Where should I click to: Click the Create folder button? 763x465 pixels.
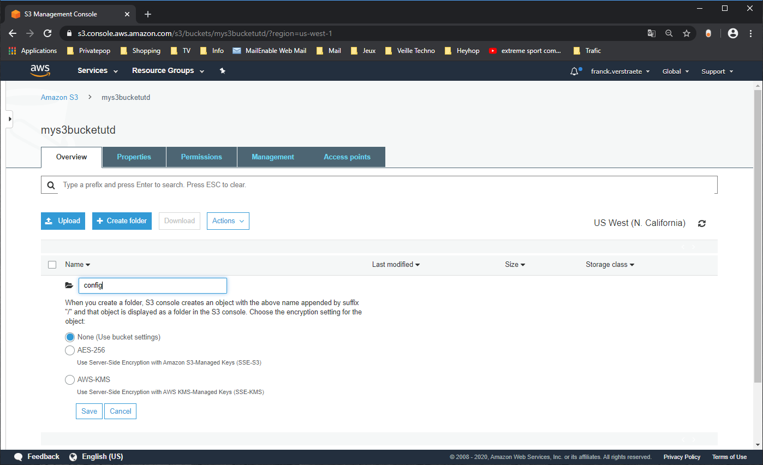tap(122, 221)
